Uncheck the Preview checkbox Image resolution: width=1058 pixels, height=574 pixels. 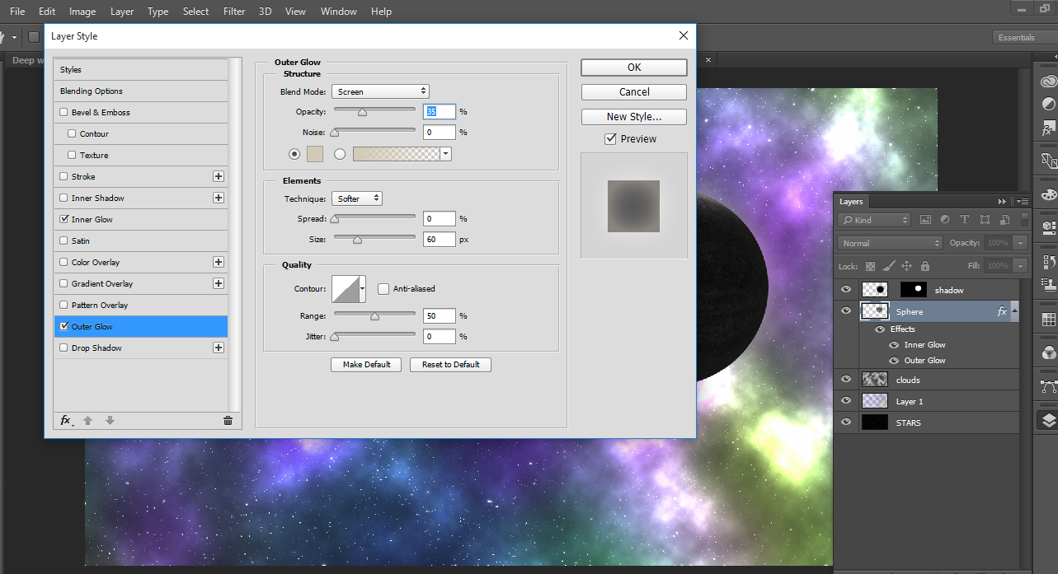(611, 138)
